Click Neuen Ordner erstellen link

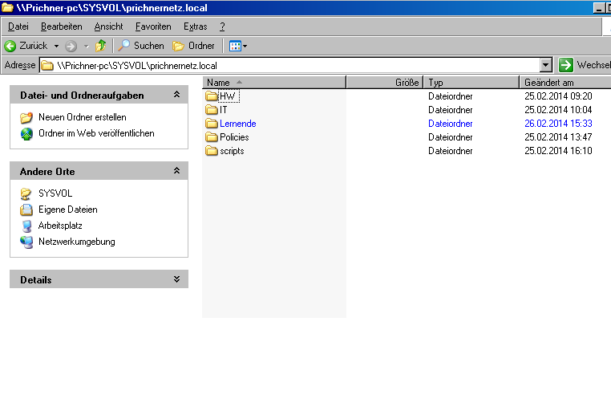(x=83, y=117)
